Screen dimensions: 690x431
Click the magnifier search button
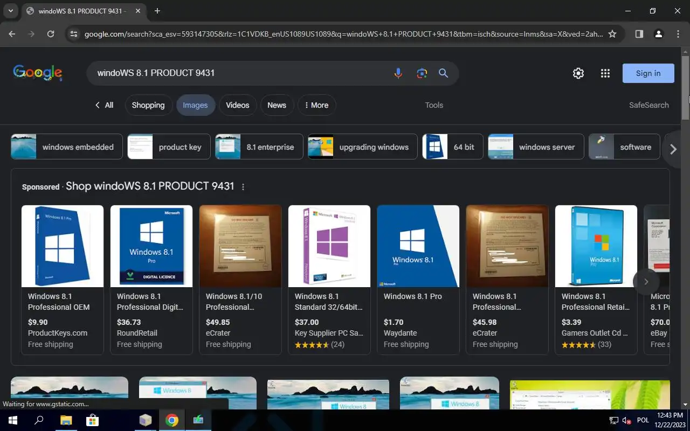point(443,73)
